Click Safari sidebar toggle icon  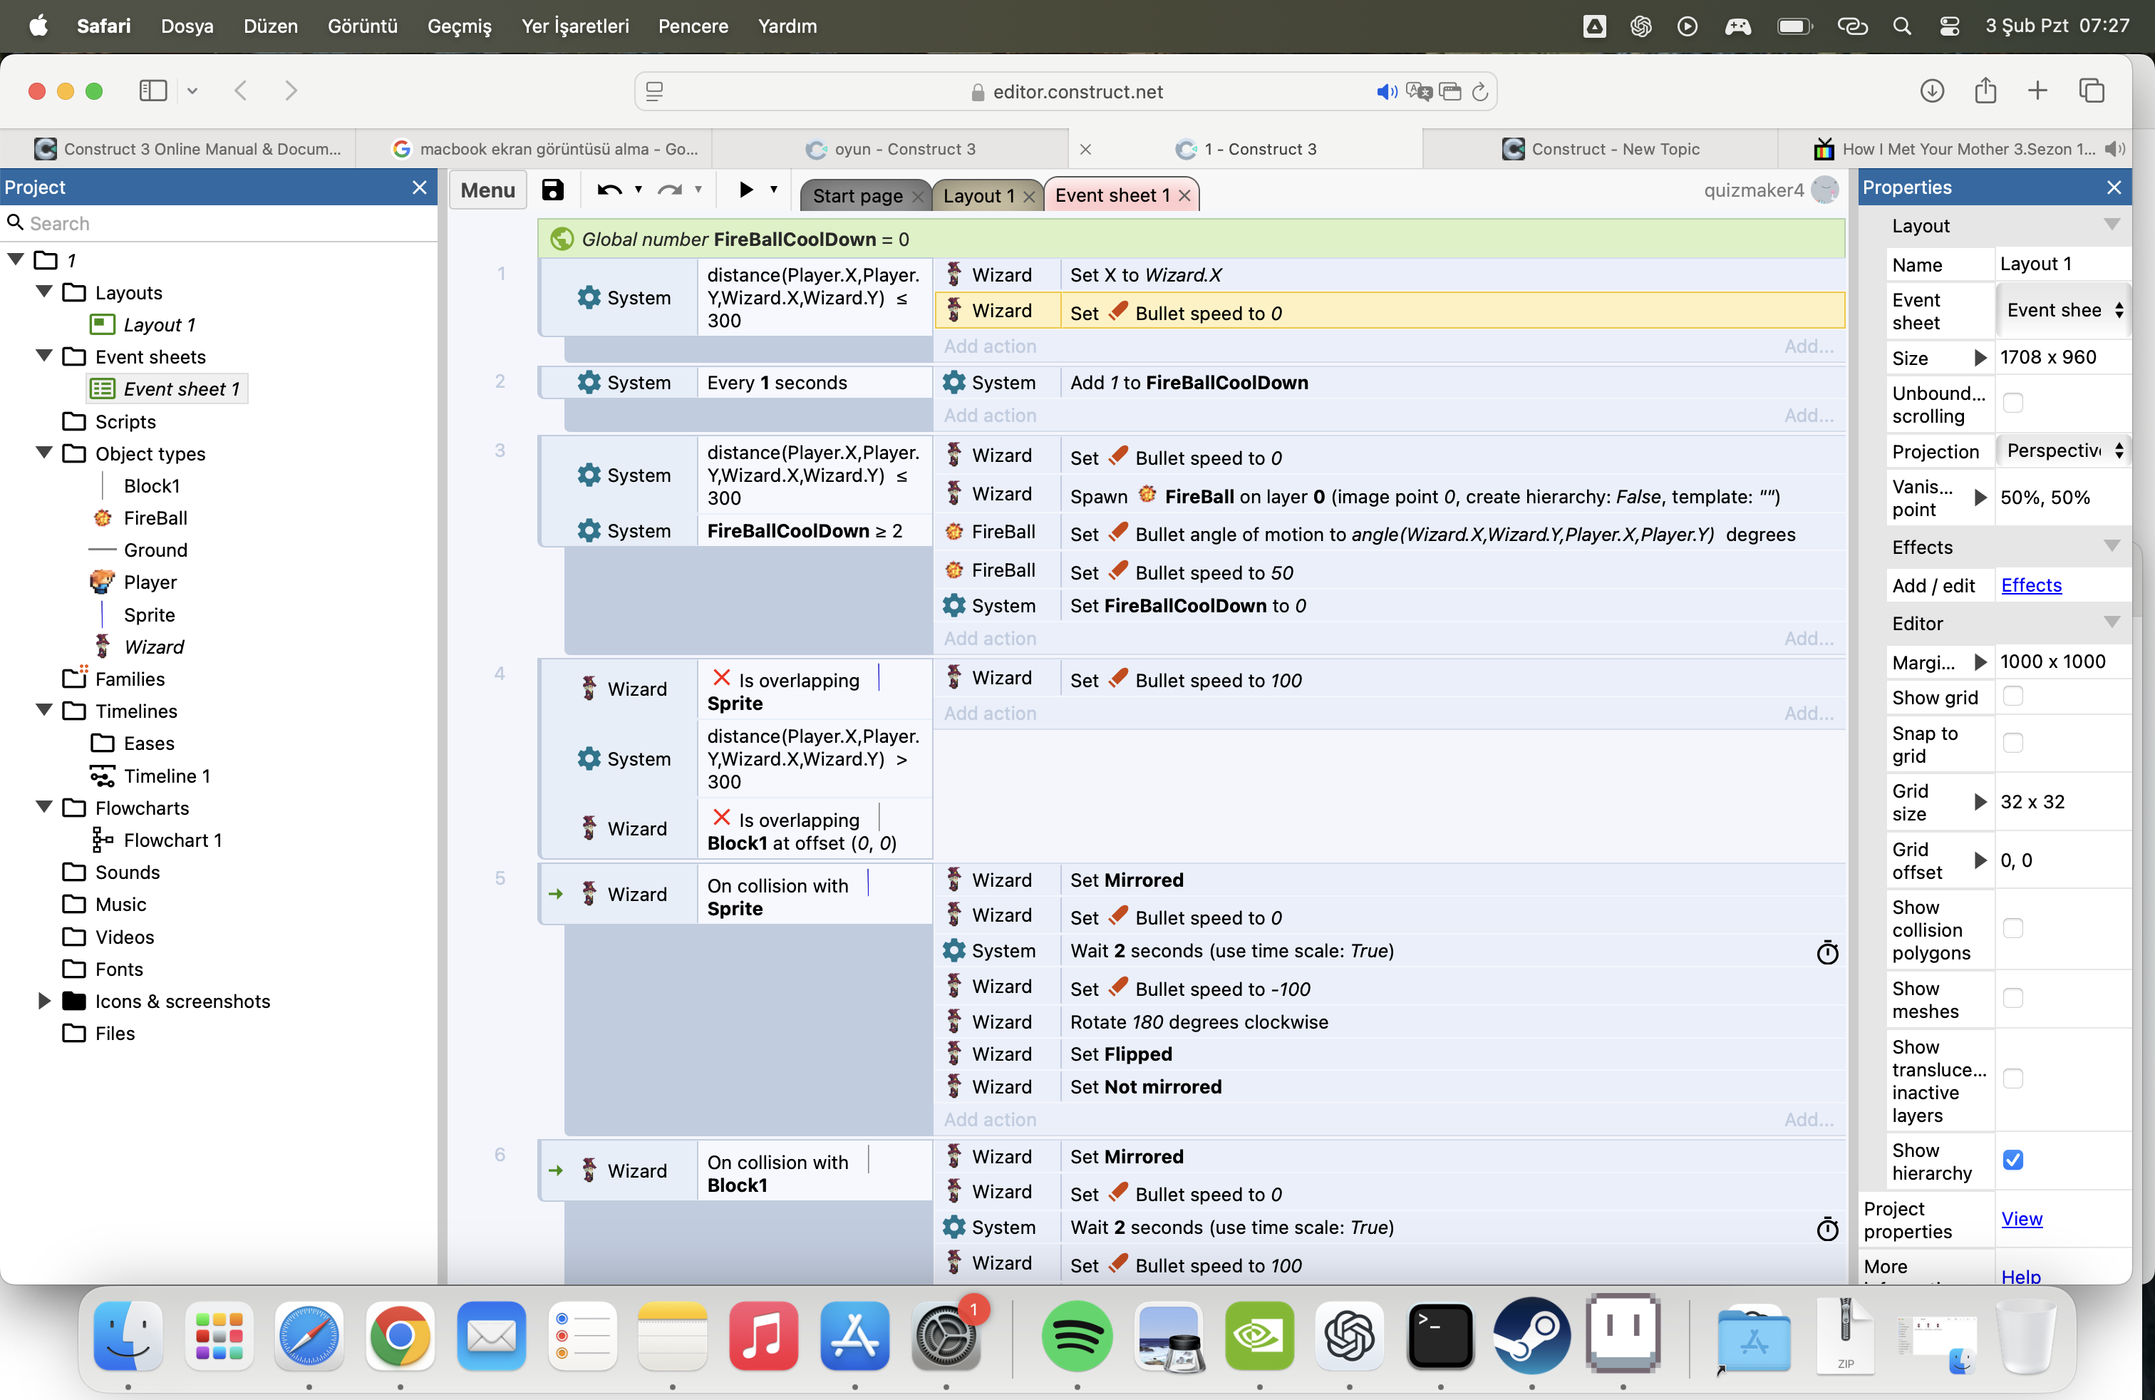(x=153, y=91)
